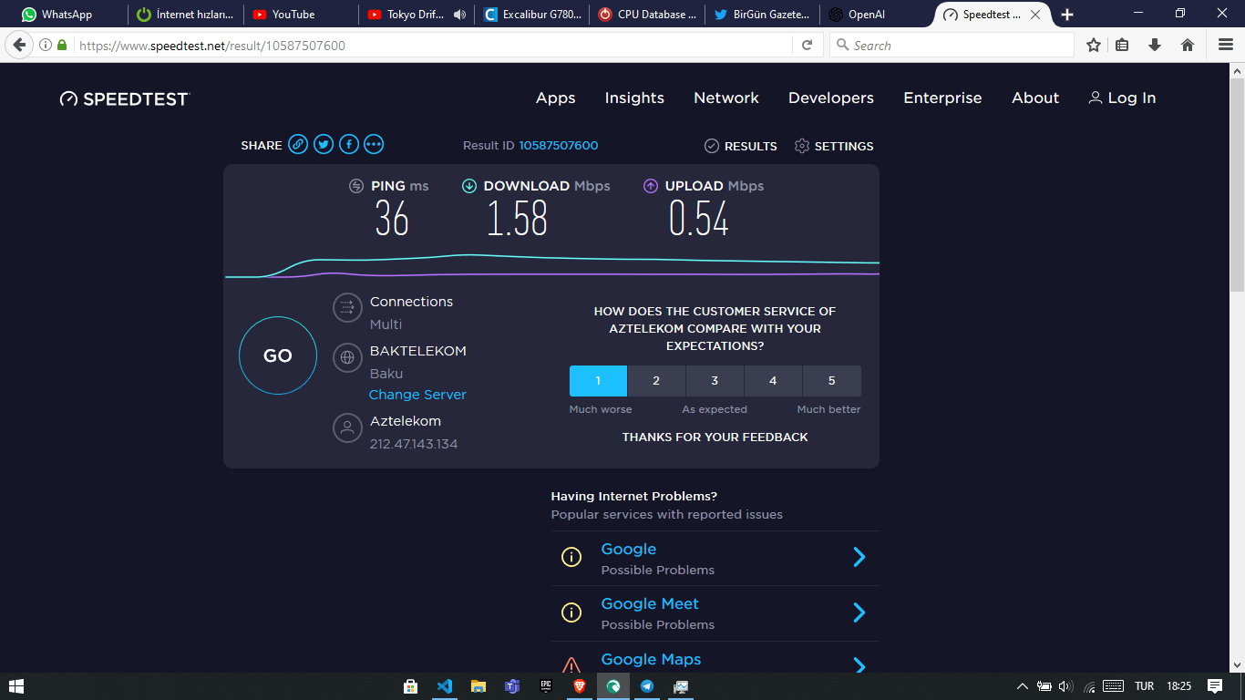Click the browser Search field

tap(952, 45)
